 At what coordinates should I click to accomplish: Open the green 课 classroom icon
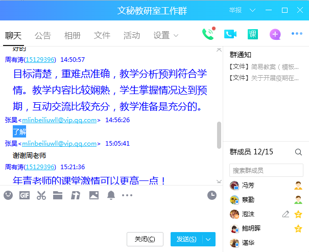(252, 34)
